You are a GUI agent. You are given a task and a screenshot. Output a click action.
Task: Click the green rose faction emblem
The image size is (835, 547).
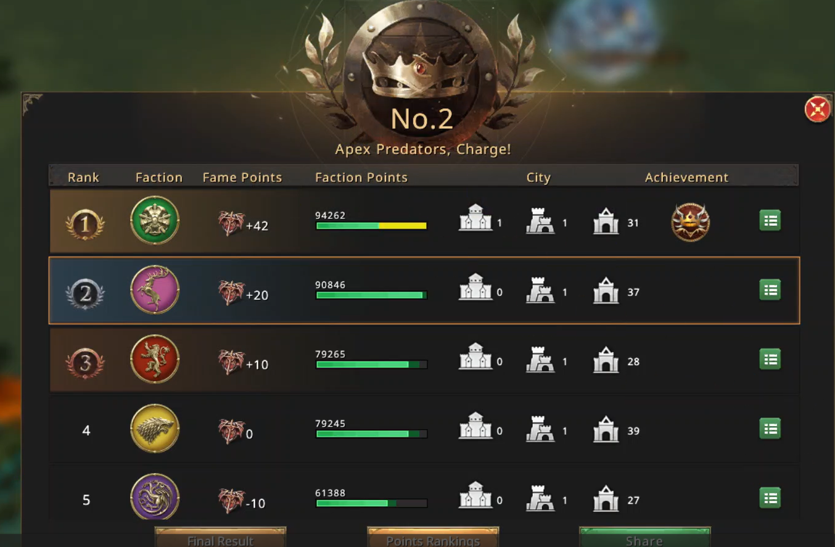pos(155,220)
